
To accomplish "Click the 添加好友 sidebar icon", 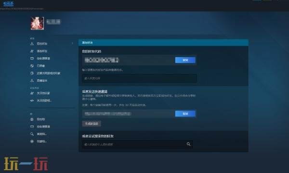I will click(32, 51).
